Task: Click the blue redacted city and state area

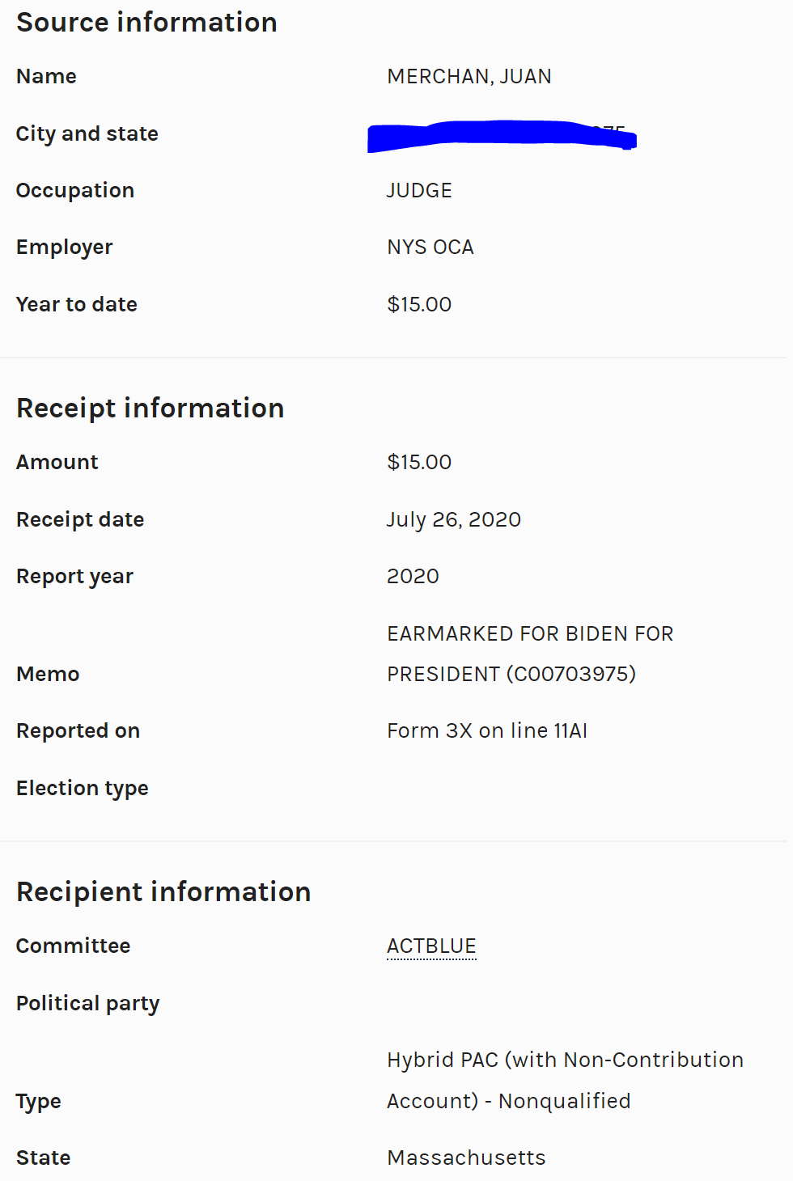Action: (502, 135)
